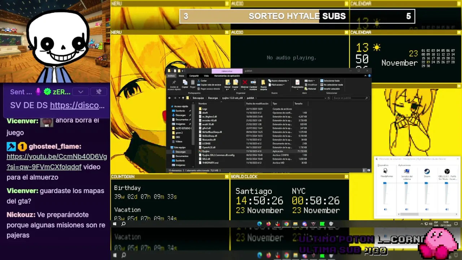Open recent locations dropdown arrow

179,98
